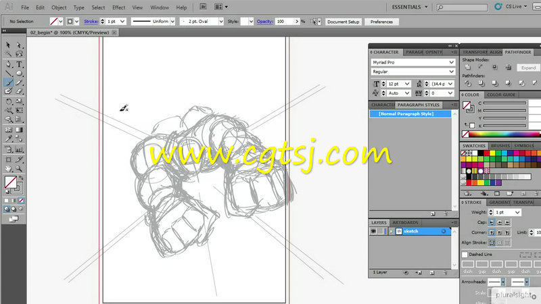Click the Butt Cap icon in Stroke panel
The image size is (541, 304).
click(492, 223)
